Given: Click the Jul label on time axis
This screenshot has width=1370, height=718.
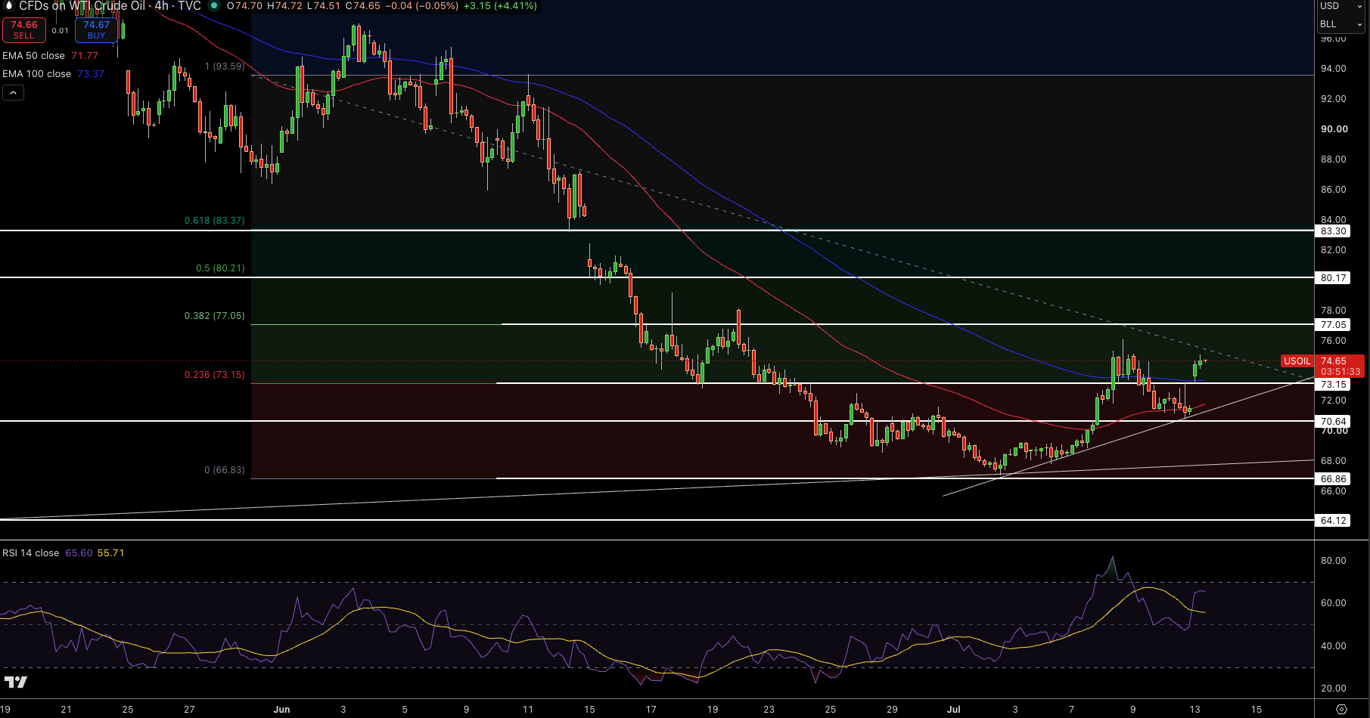Looking at the screenshot, I should coord(954,709).
